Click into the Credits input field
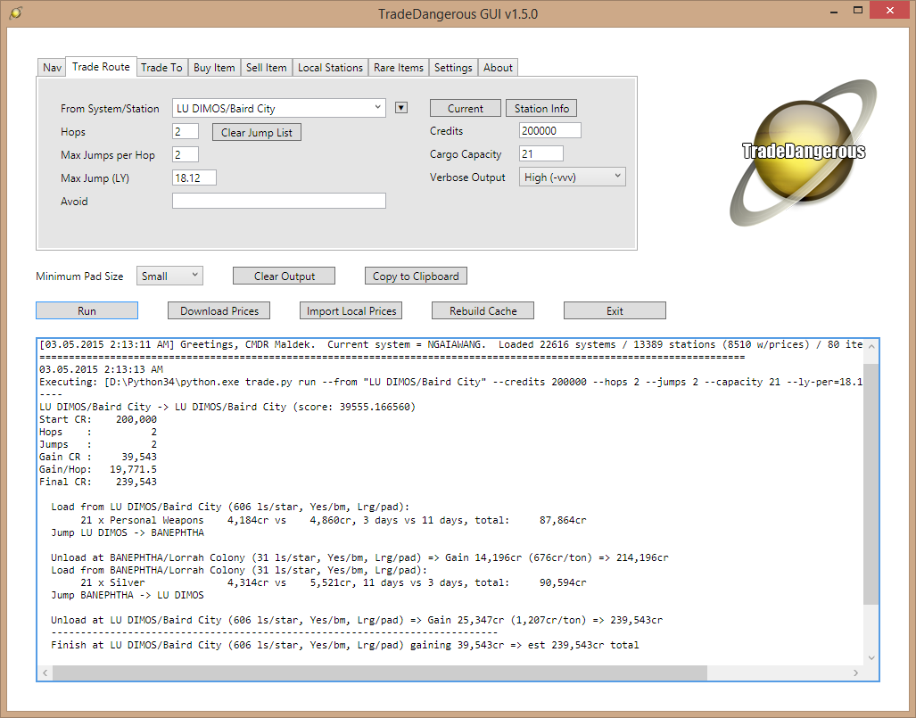Screen dimensions: 916x718 click(549, 131)
